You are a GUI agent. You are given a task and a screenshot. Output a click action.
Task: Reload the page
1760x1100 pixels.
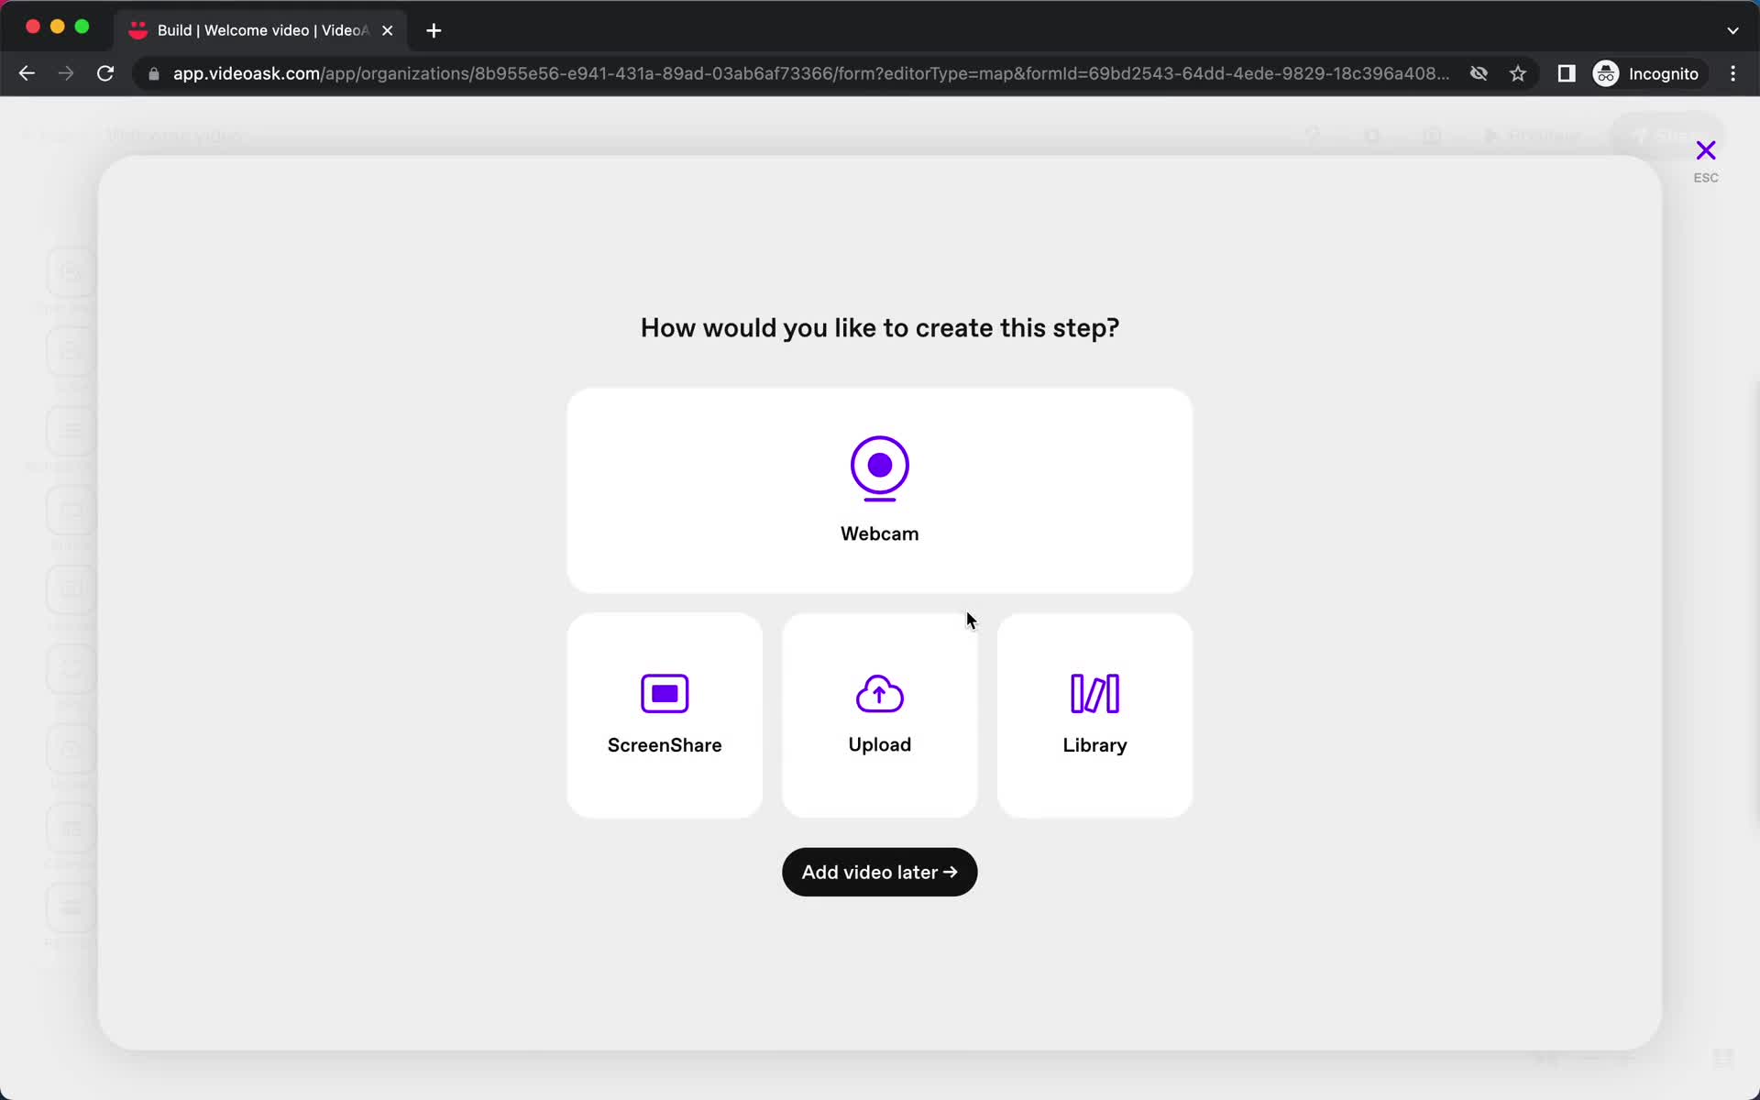click(105, 73)
